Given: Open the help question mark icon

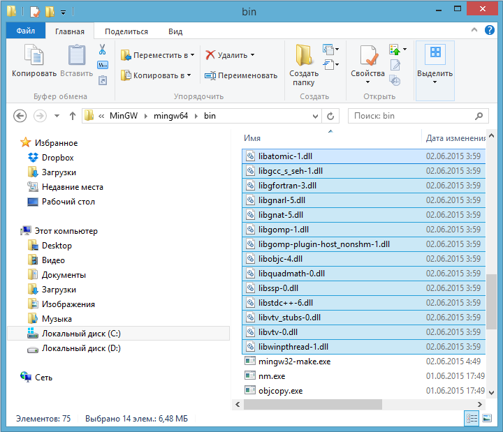Looking at the screenshot, I should [x=489, y=31].
